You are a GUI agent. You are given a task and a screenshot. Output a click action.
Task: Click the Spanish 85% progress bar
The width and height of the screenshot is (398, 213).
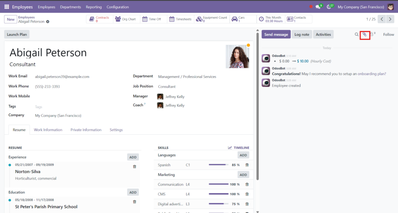coord(218,165)
